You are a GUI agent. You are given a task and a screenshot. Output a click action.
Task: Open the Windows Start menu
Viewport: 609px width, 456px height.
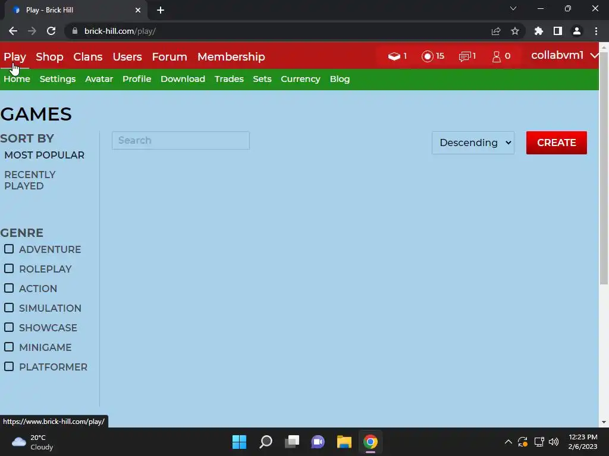tap(239, 442)
